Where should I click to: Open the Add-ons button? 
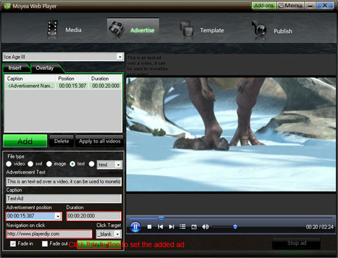point(264,6)
